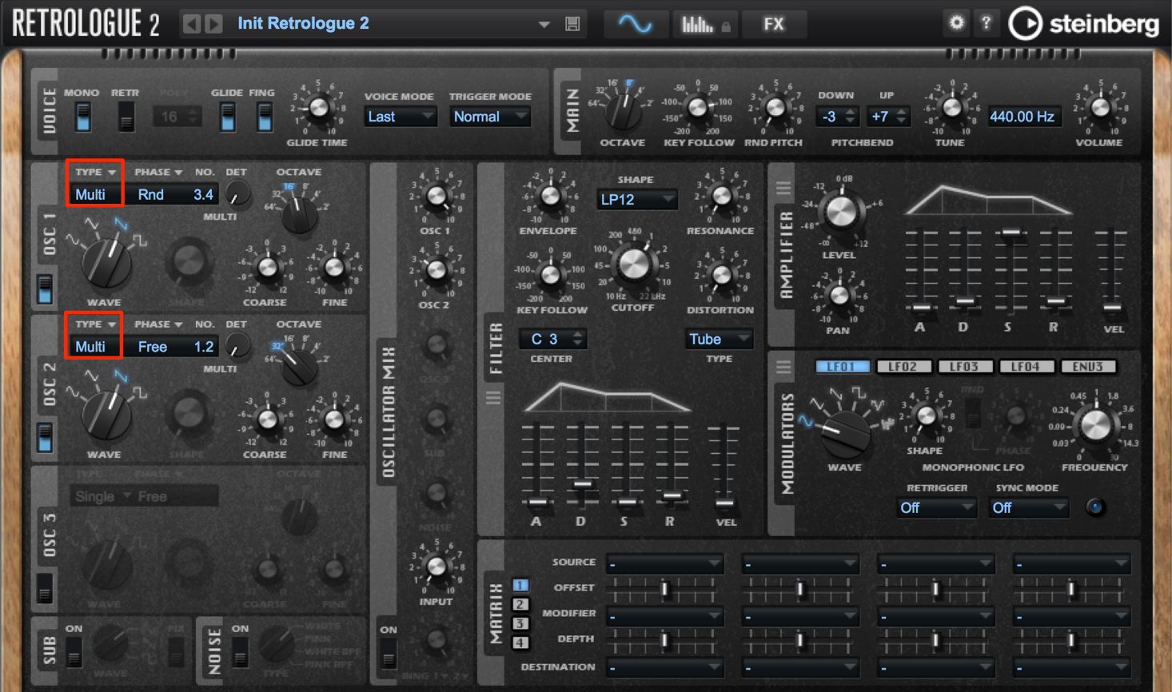The image size is (1172, 692).
Task: Open the settings gear icon
Action: point(956,23)
